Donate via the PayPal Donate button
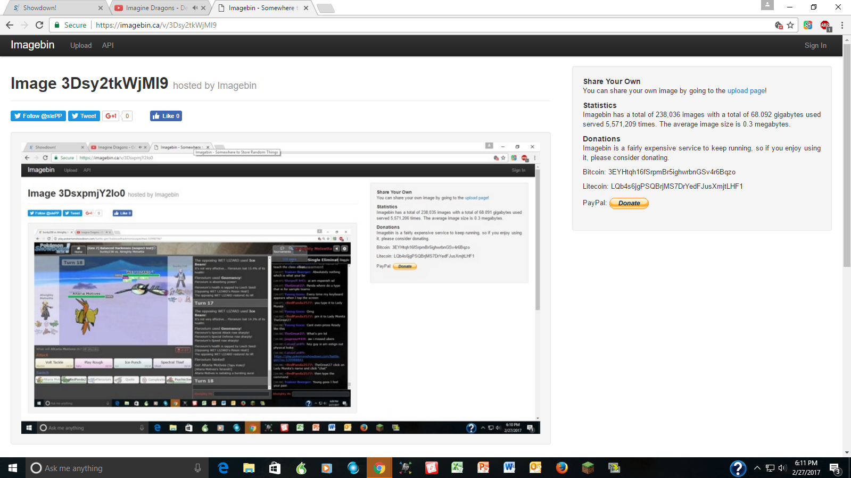The image size is (851, 478). 629,203
